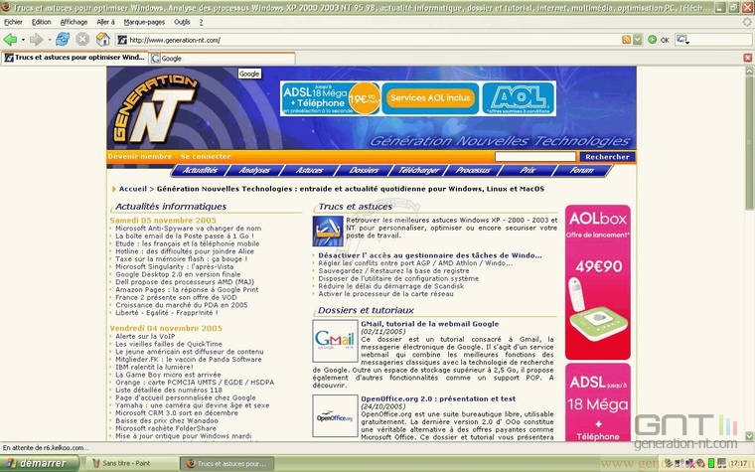Open Désactiver l'accès au gestionnaire des tâches

coord(430,255)
